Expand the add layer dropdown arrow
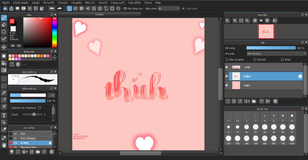This screenshot has height=160, width=308. (249, 101)
